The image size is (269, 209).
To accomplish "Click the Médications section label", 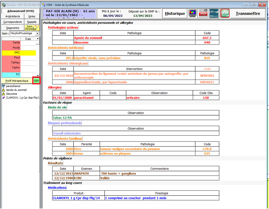I will [x=57, y=188].
